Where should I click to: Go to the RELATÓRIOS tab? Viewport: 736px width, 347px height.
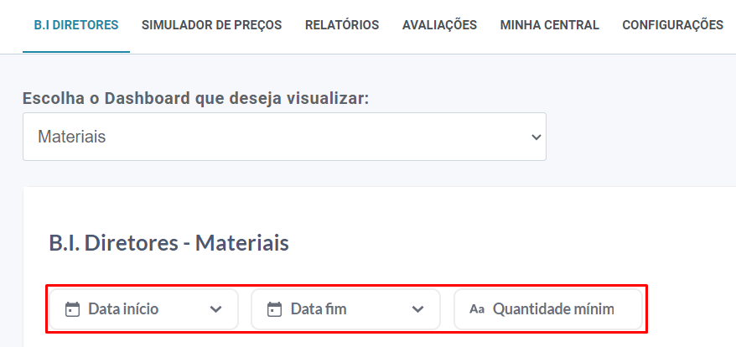click(342, 25)
